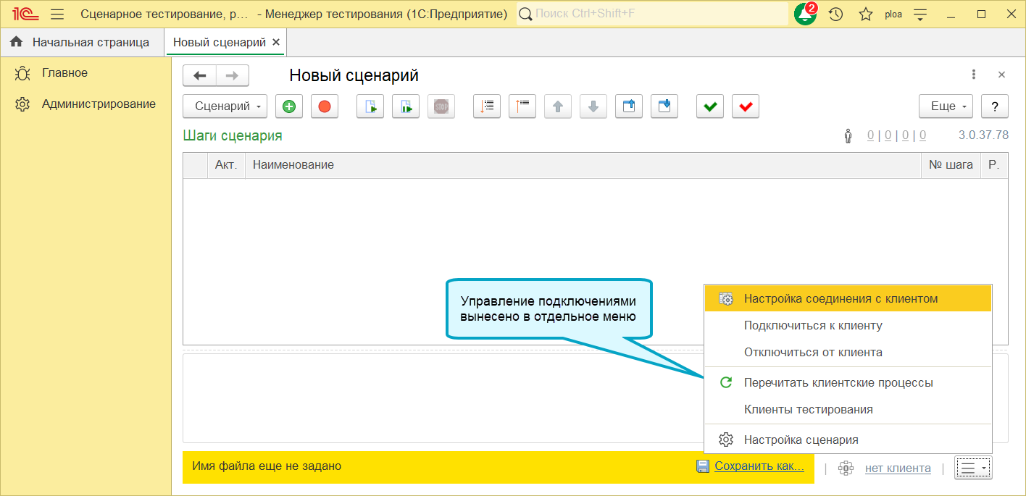Click the Сохранить как... link
1026x496 pixels.
[759, 466]
